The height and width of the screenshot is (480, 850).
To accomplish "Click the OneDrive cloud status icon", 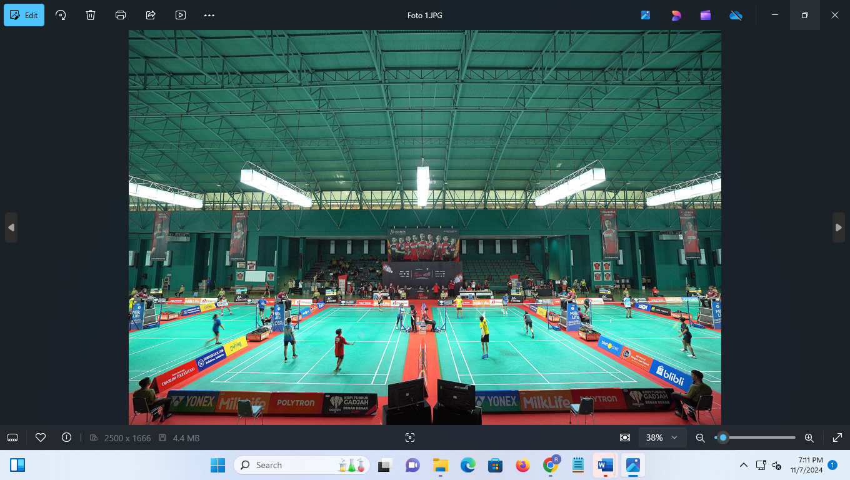I will tap(736, 15).
